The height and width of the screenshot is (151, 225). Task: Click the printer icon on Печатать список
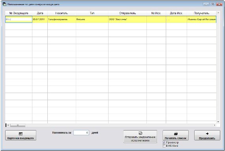click(x=176, y=134)
